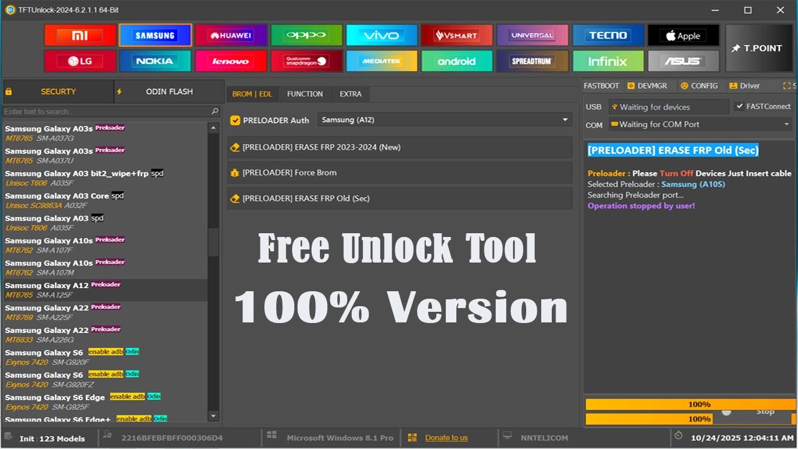Toggle the FASTConnect checkbox
This screenshot has height=449, width=798.
[x=739, y=107]
